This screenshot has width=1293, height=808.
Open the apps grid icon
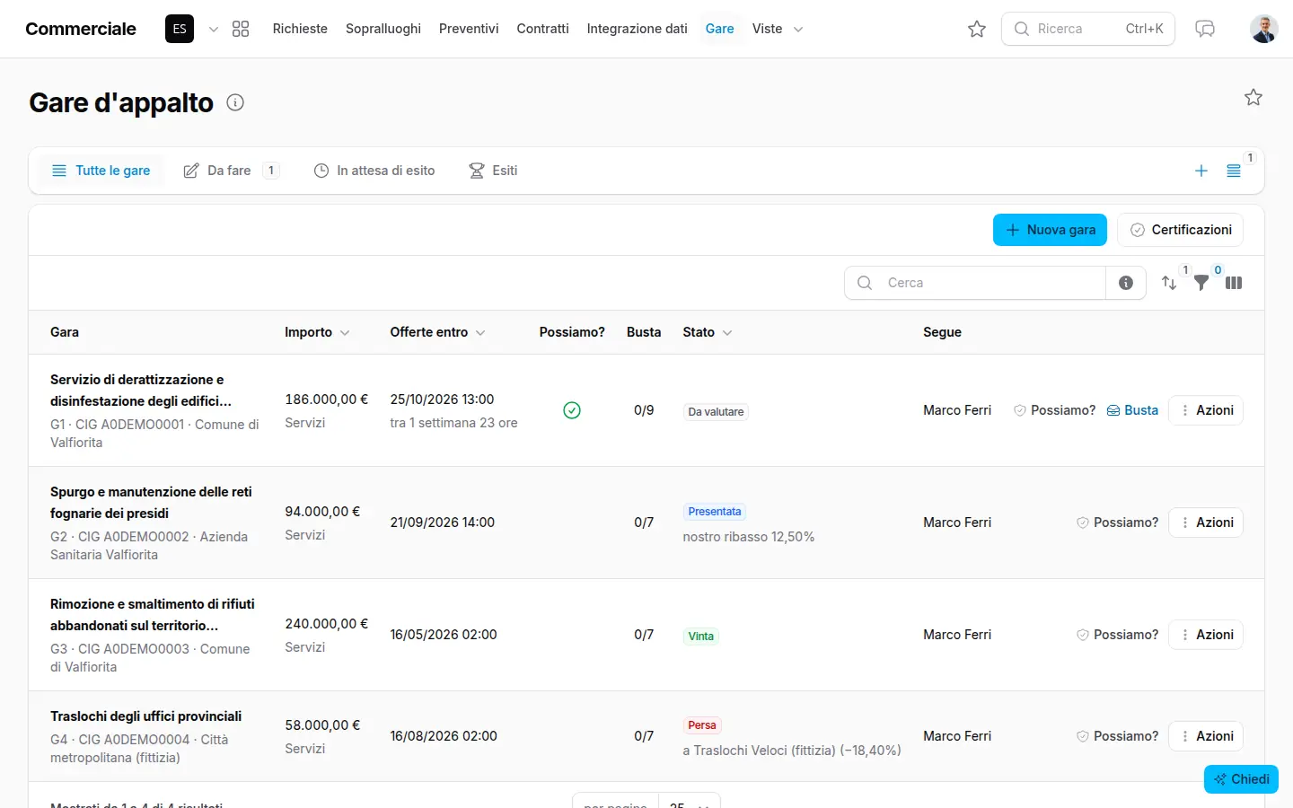241,29
